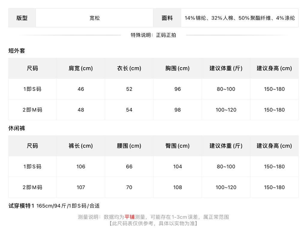Viewport: 307px width, 235px height.
Task: Select the 裤长(cm) column header
Action: pos(81,146)
